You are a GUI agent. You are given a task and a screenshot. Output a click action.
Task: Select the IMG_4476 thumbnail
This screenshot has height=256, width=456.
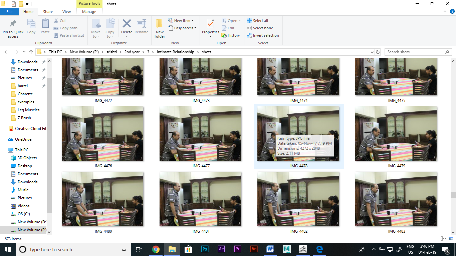[x=103, y=133]
